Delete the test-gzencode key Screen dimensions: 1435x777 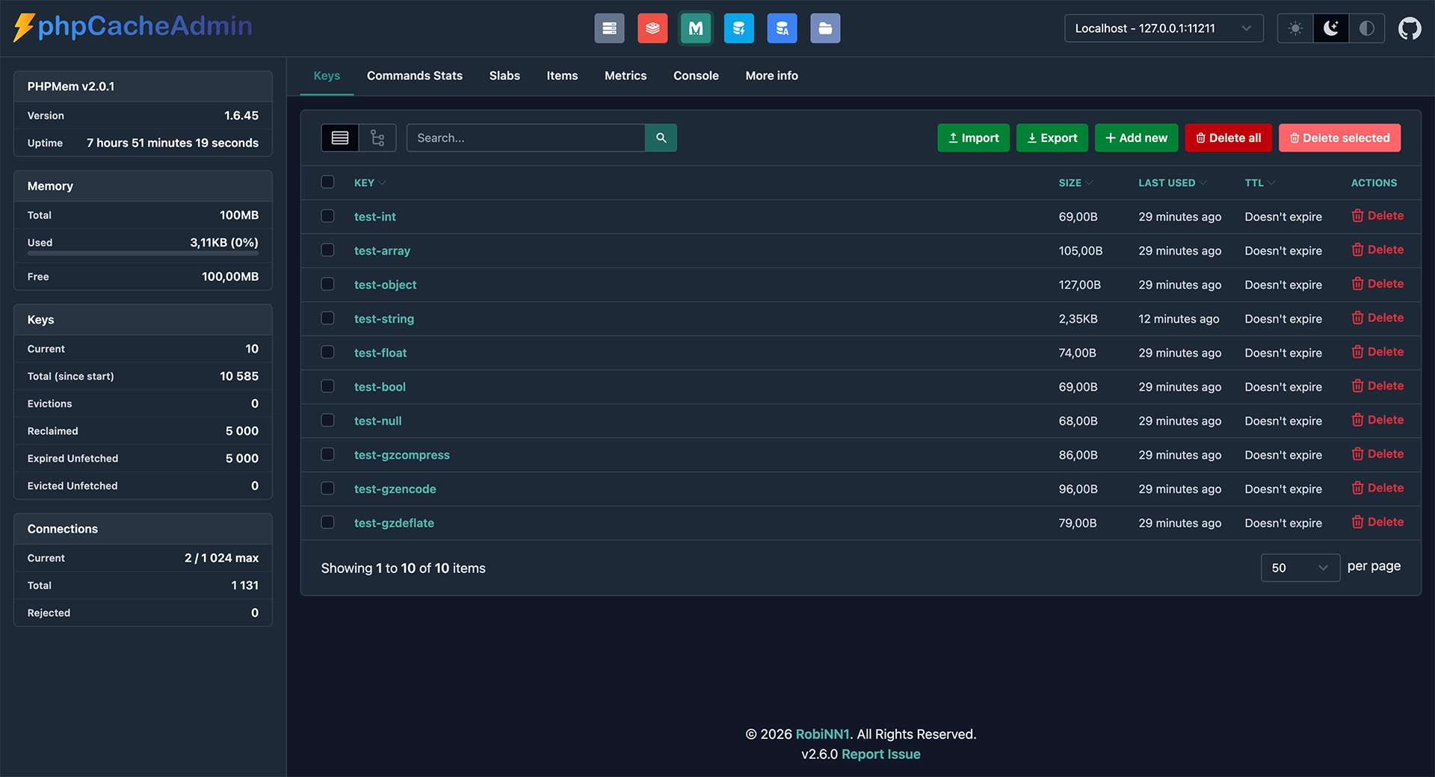click(x=1377, y=488)
